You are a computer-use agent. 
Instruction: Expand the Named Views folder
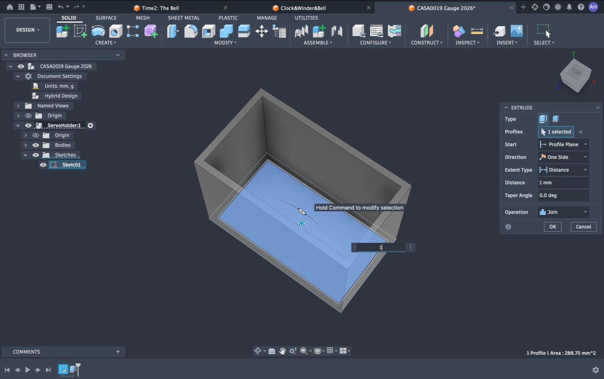(x=18, y=106)
